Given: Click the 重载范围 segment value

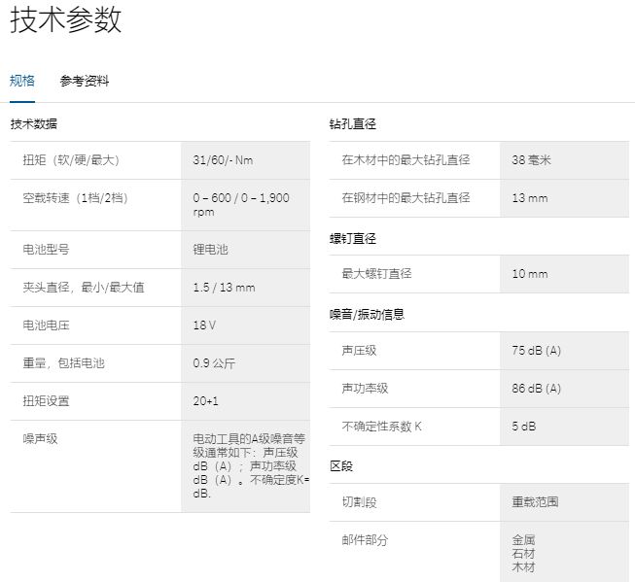Looking at the screenshot, I should point(535,501).
